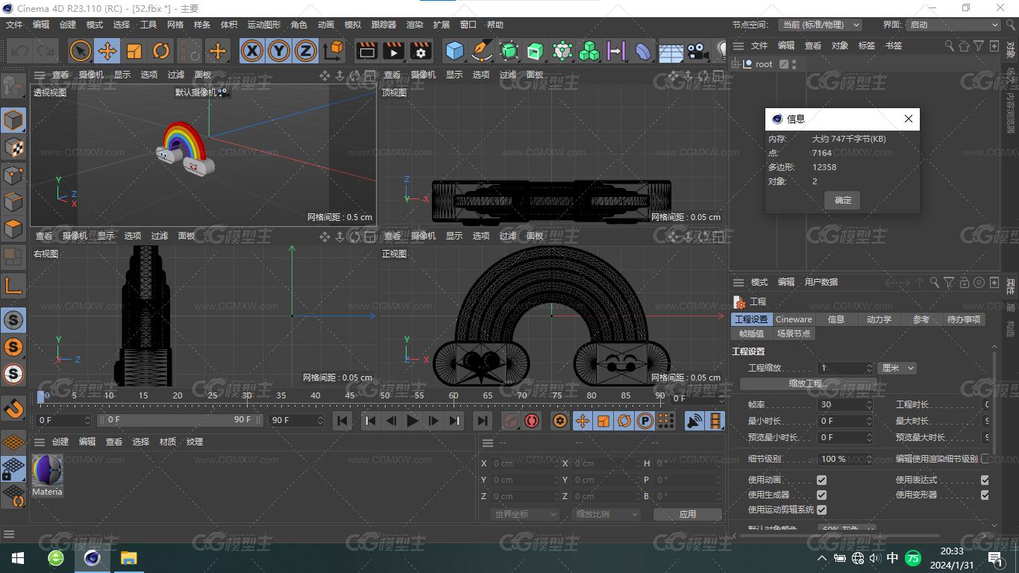The image size is (1019, 573).
Task: Click the Texture mode checkered icon in sidebar
Action: click(13, 147)
